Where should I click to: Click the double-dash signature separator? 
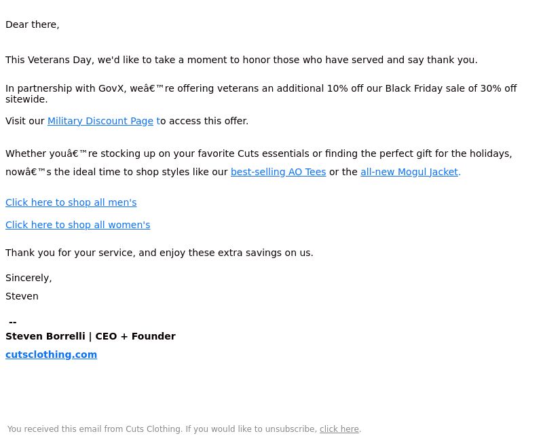point(13,323)
